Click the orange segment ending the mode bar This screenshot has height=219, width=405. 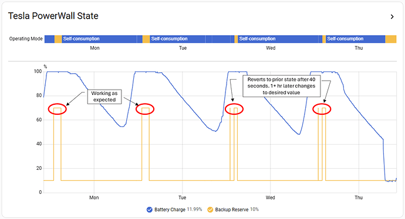pos(390,39)
